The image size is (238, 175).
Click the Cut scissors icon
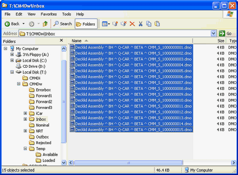(141, 24)
